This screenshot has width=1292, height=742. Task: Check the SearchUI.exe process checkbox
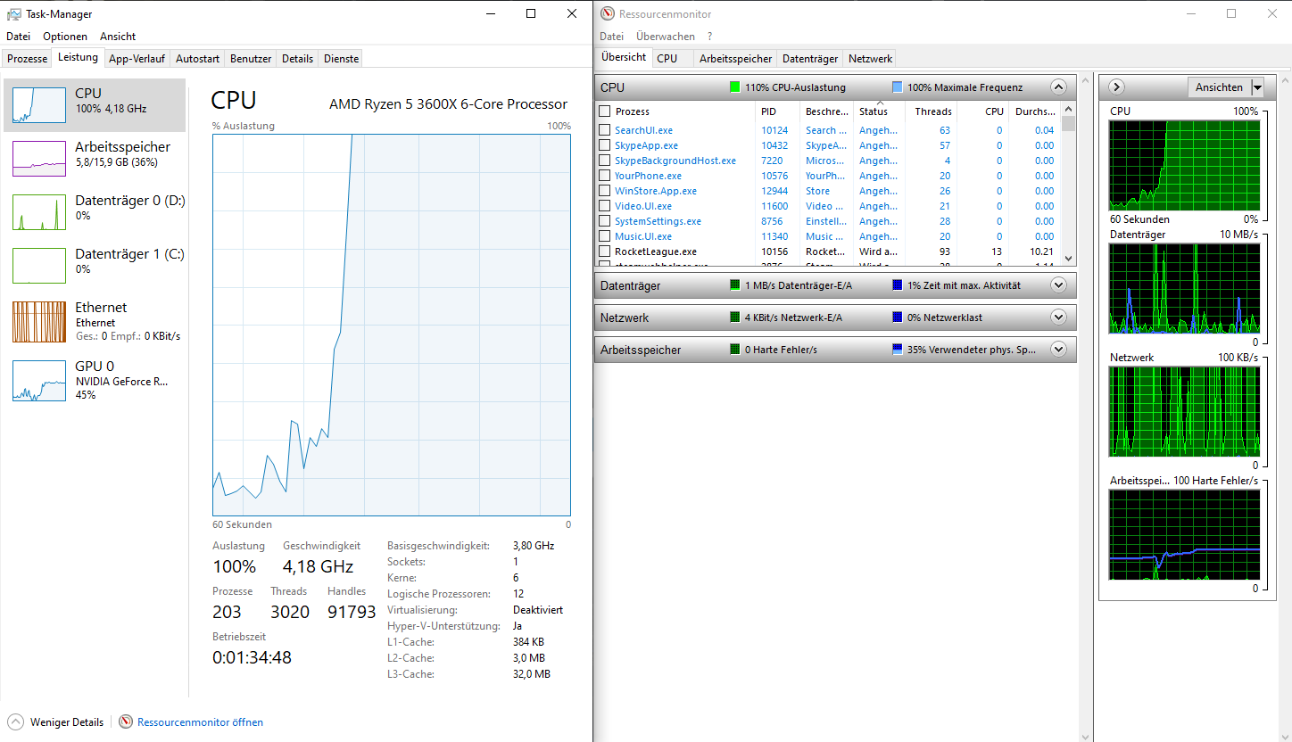click(x=605, y=130)
